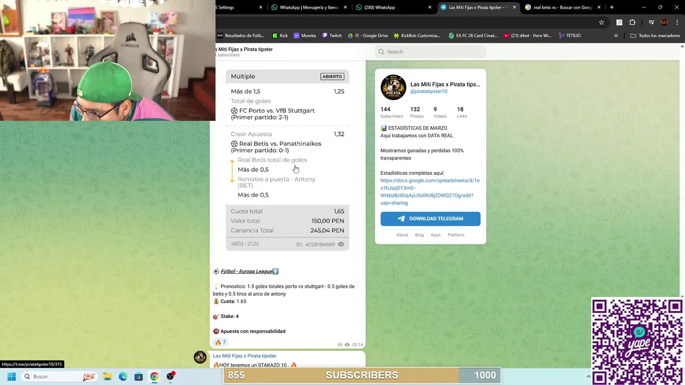Open the @piratatipster10 handle link

coord(429,91)
